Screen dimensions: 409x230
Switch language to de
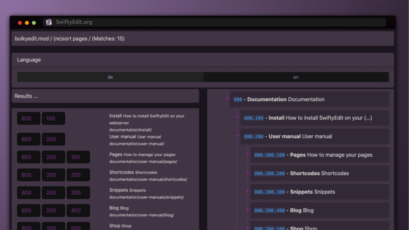pos(110,77)
